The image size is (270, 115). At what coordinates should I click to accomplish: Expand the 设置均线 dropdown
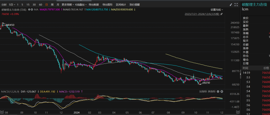[x=216, y=9]
